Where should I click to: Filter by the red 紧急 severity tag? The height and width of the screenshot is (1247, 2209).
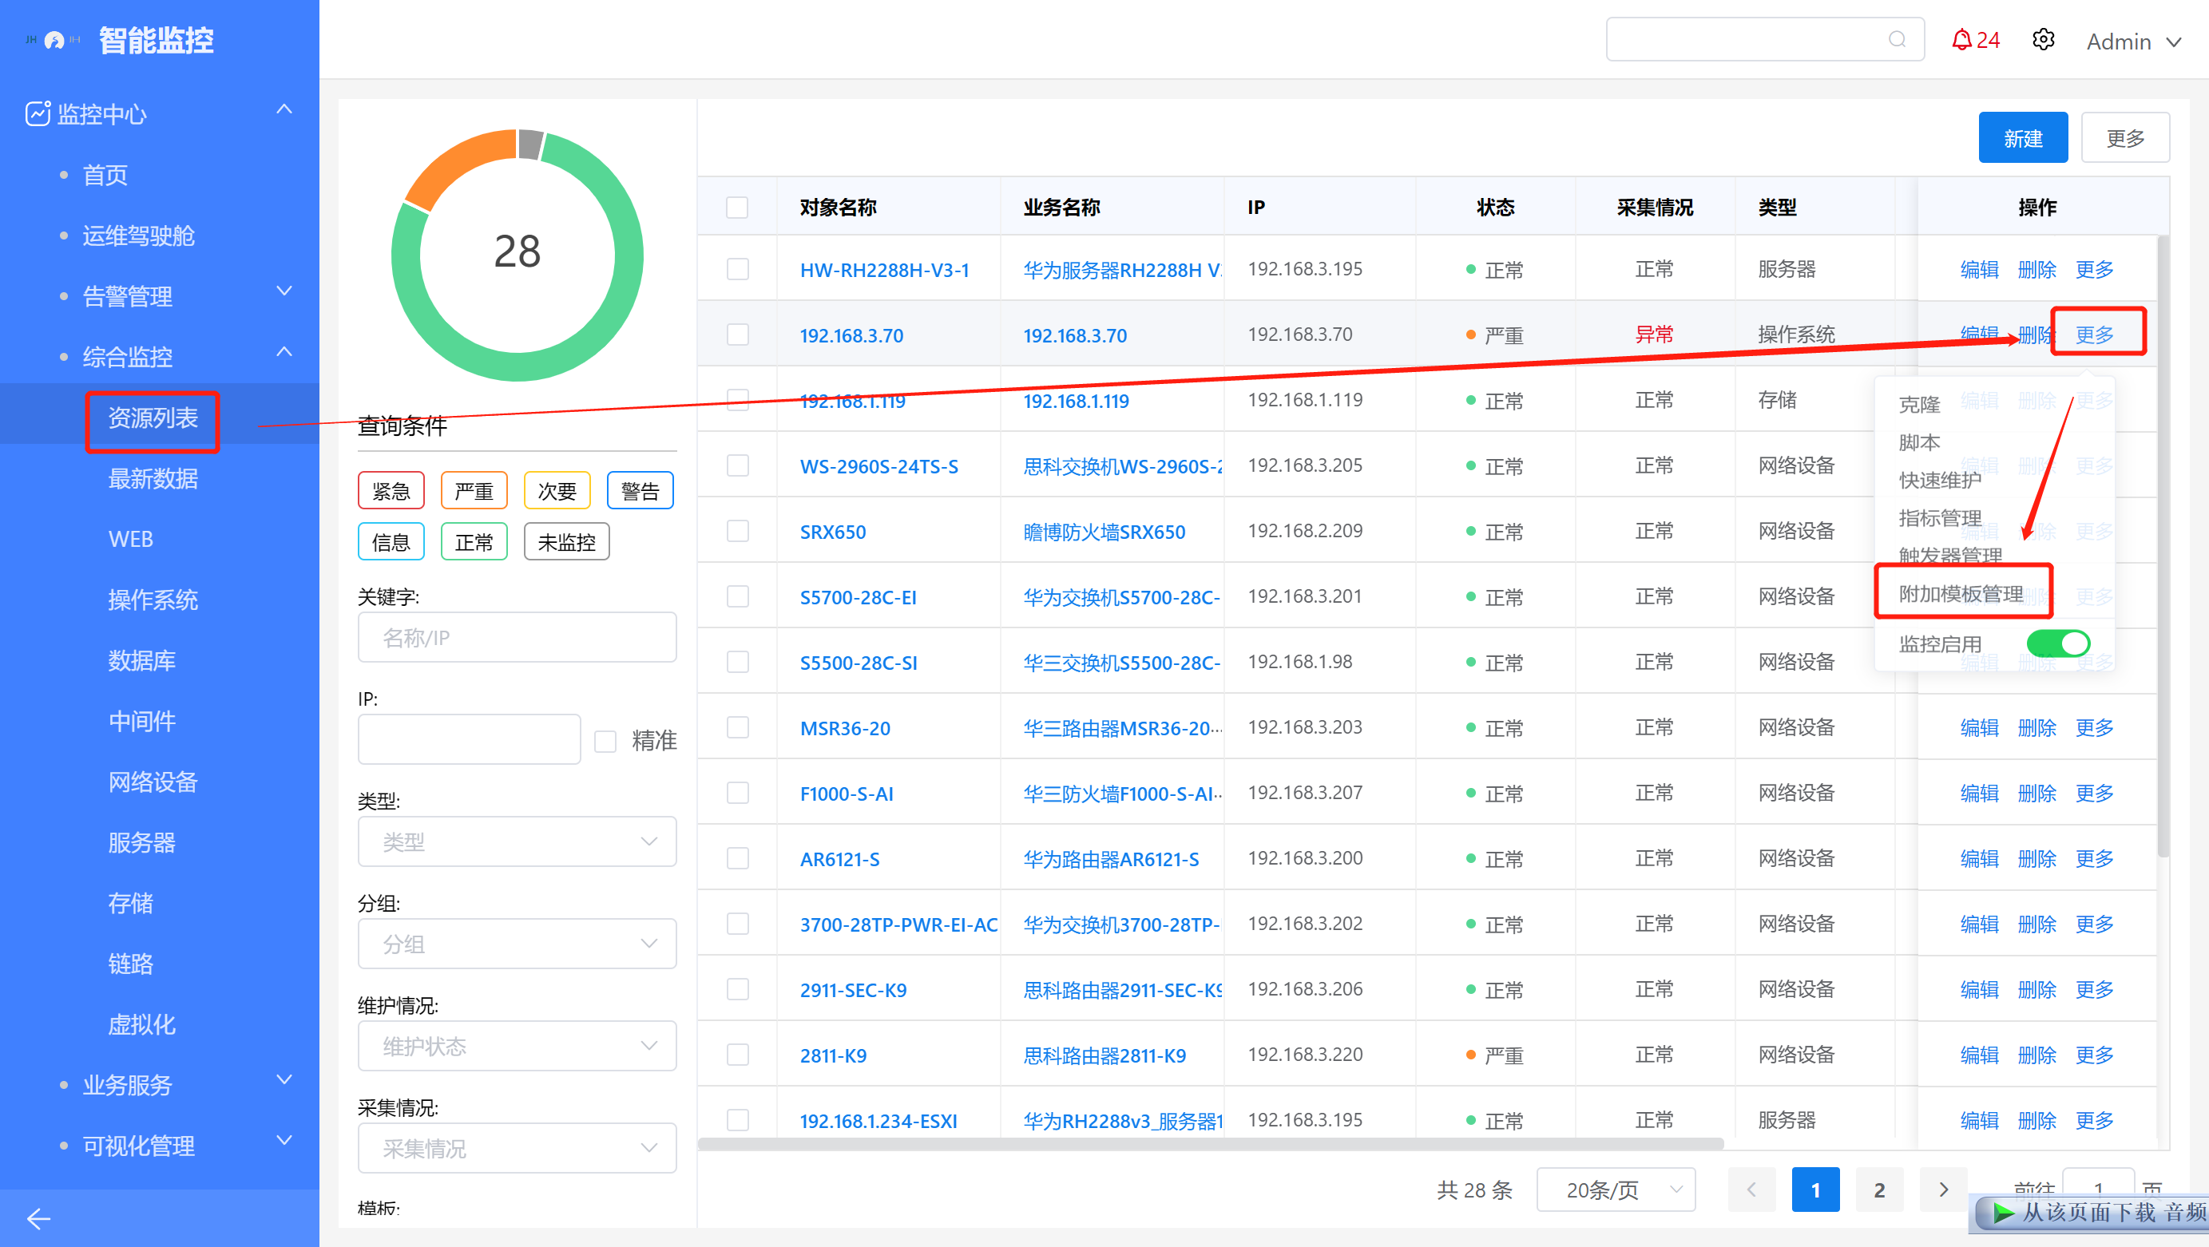pyautogui.click(x=391, y=491)
